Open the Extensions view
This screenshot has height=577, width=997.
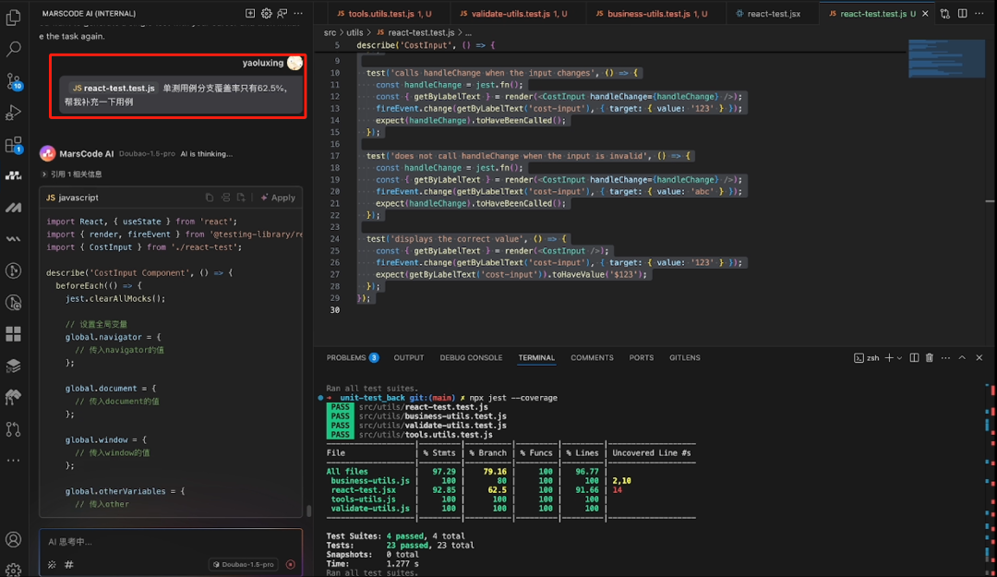tap(14, 145)
